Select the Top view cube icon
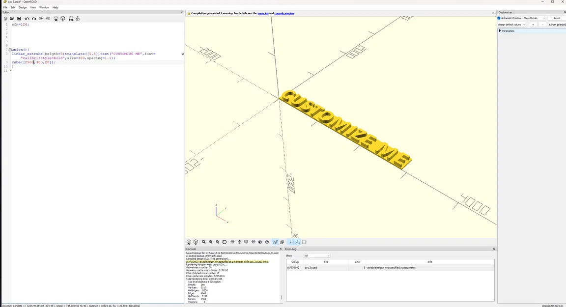Viewport: 566px width, 307px height. click(x=239, y=242)
